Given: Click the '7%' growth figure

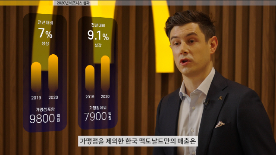Looking at the screenshot, I should pos(45,33).
